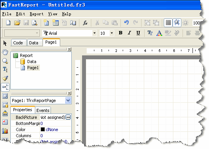209x149 pixels.
Task: Open the Variables fx icon
Action: point(85,23)
